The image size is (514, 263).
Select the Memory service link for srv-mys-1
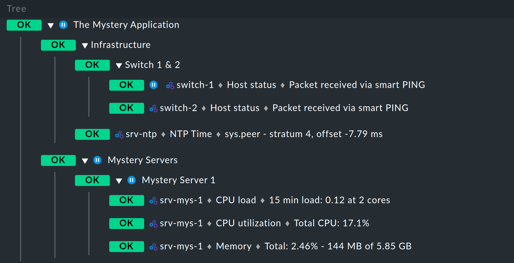pyautogui.click(x=234, y=246)
